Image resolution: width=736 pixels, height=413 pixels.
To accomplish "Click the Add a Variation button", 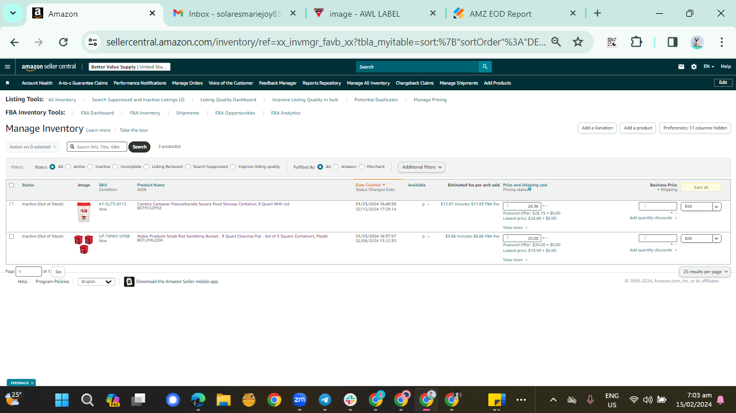I will coord(597,128).
